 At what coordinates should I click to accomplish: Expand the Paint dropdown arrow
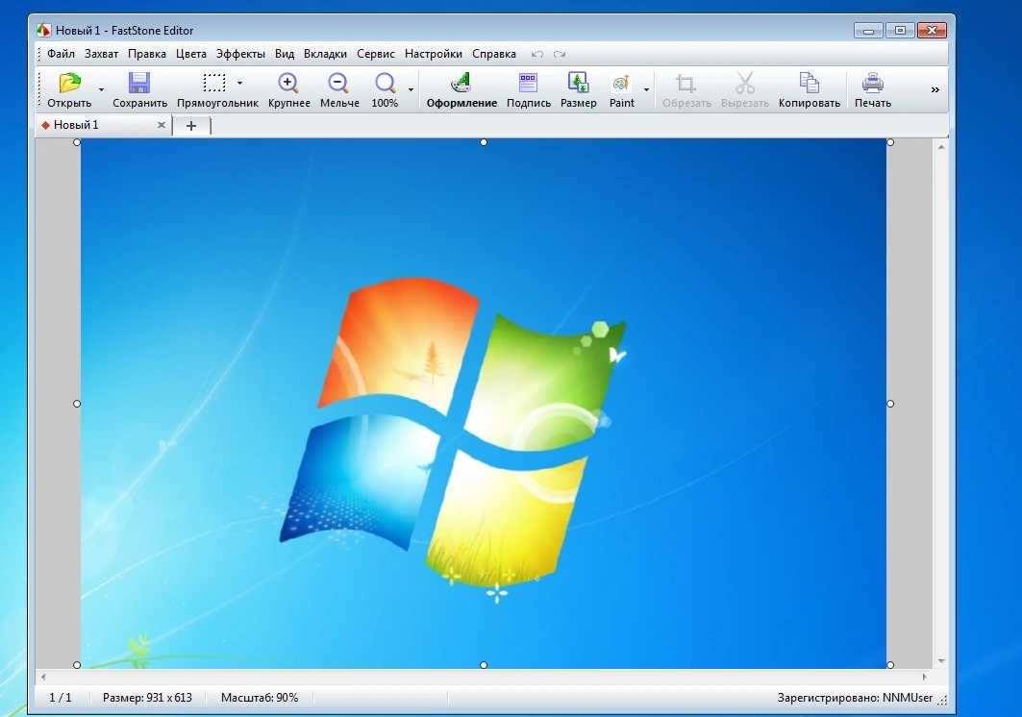coord(646,89)
